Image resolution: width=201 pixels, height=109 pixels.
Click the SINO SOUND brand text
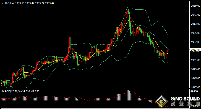point(185,99)
